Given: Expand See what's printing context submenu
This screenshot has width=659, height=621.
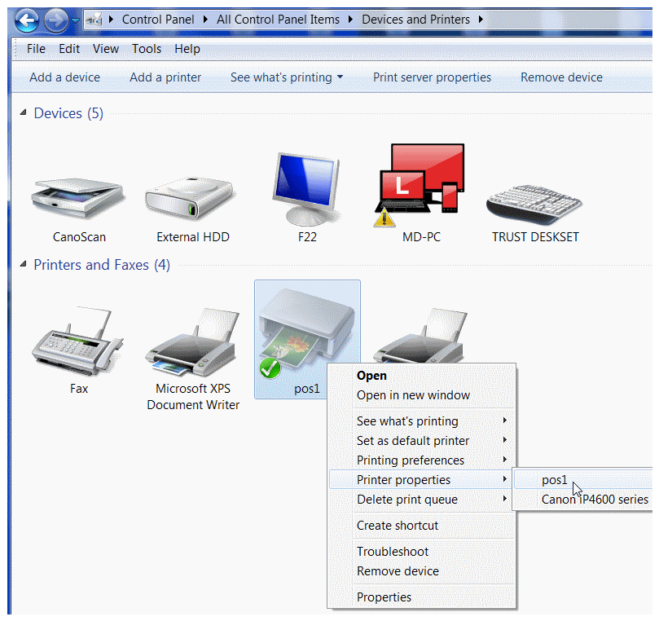Looking at the screenshot, I should click(x=421, y=421).
